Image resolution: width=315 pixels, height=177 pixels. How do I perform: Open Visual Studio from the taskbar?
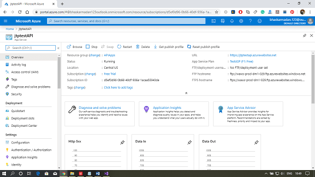tap(106, 174)
